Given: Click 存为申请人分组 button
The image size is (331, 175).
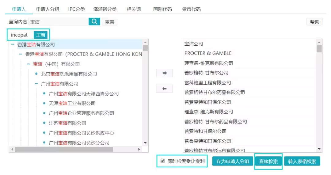Looking at the screenshot, I should (x=232, y=162).
